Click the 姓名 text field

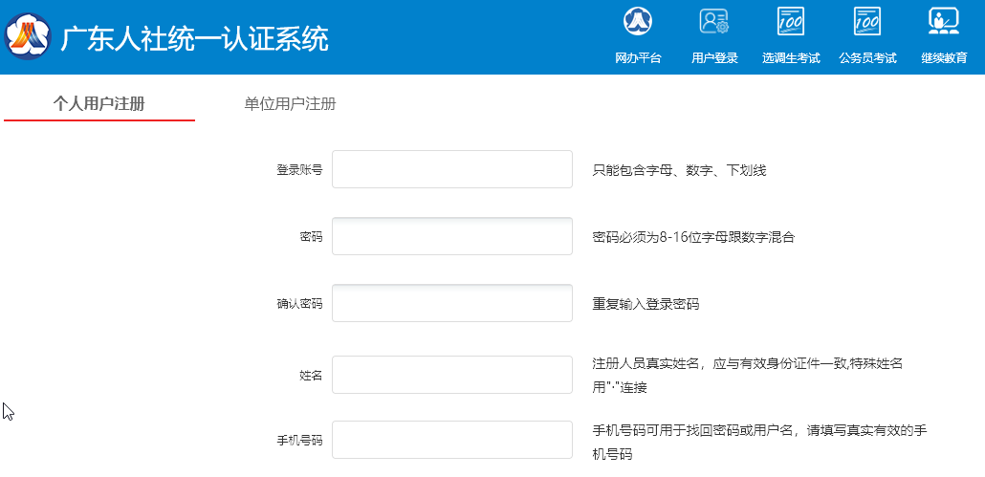451,375
